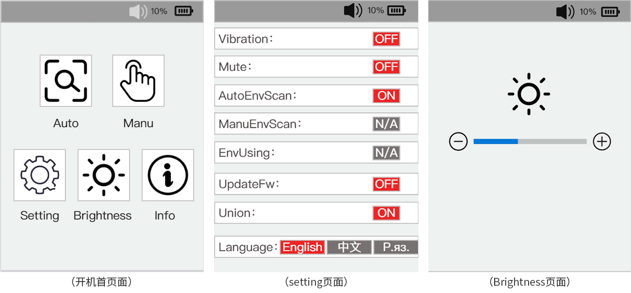Screen dimensions: 631x293
Task: Click the plus icon to increase brightness
Action: tap(602, 141)
